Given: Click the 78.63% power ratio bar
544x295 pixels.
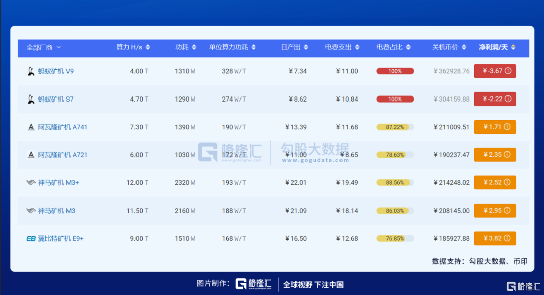Looking at the screenshot, I should pyautogui.click(x=395, y=155).
